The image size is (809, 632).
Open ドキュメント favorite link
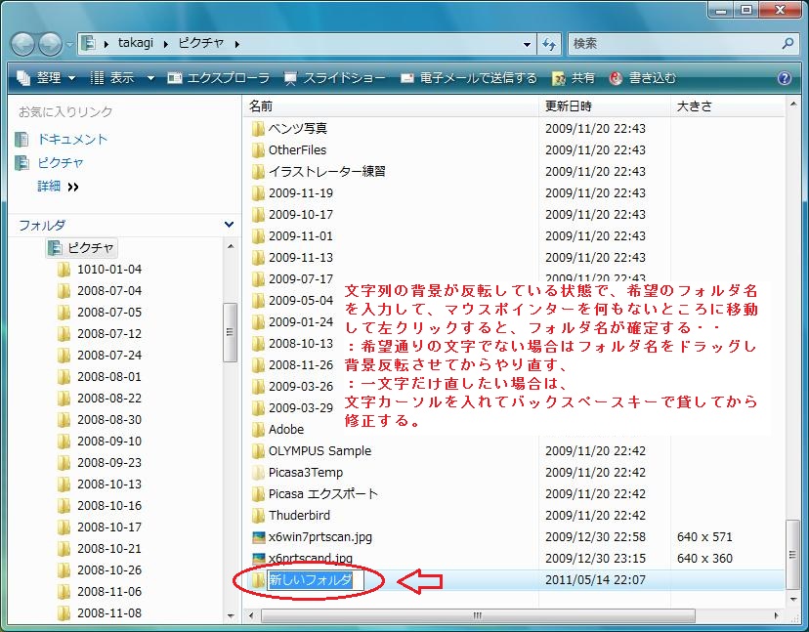[72, 140]
